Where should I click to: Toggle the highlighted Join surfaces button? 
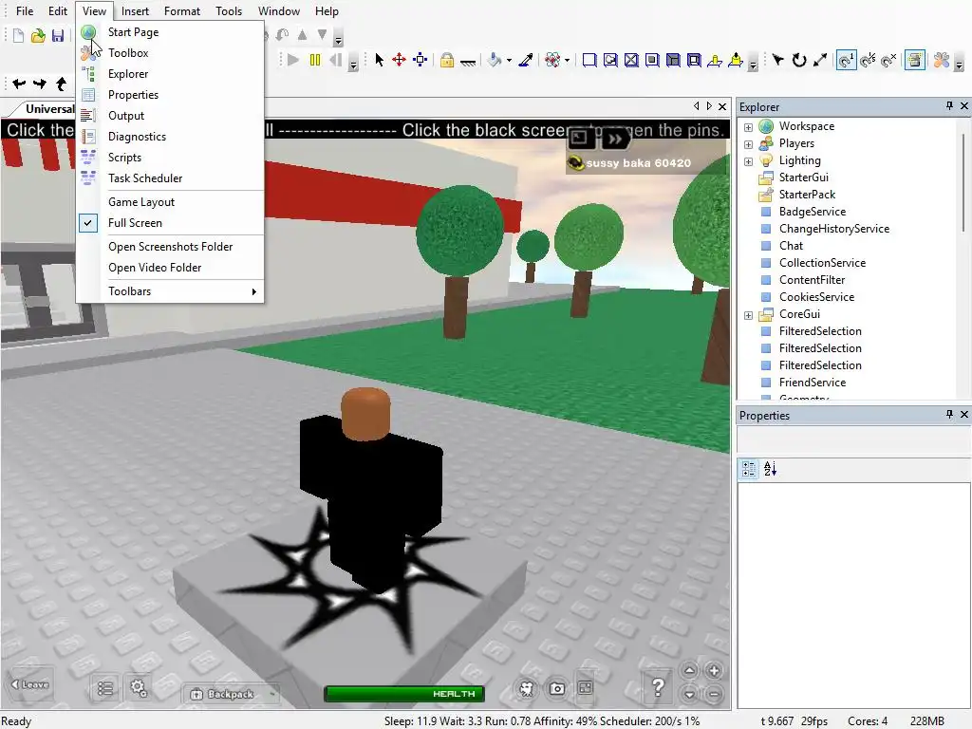click(915, 60)
